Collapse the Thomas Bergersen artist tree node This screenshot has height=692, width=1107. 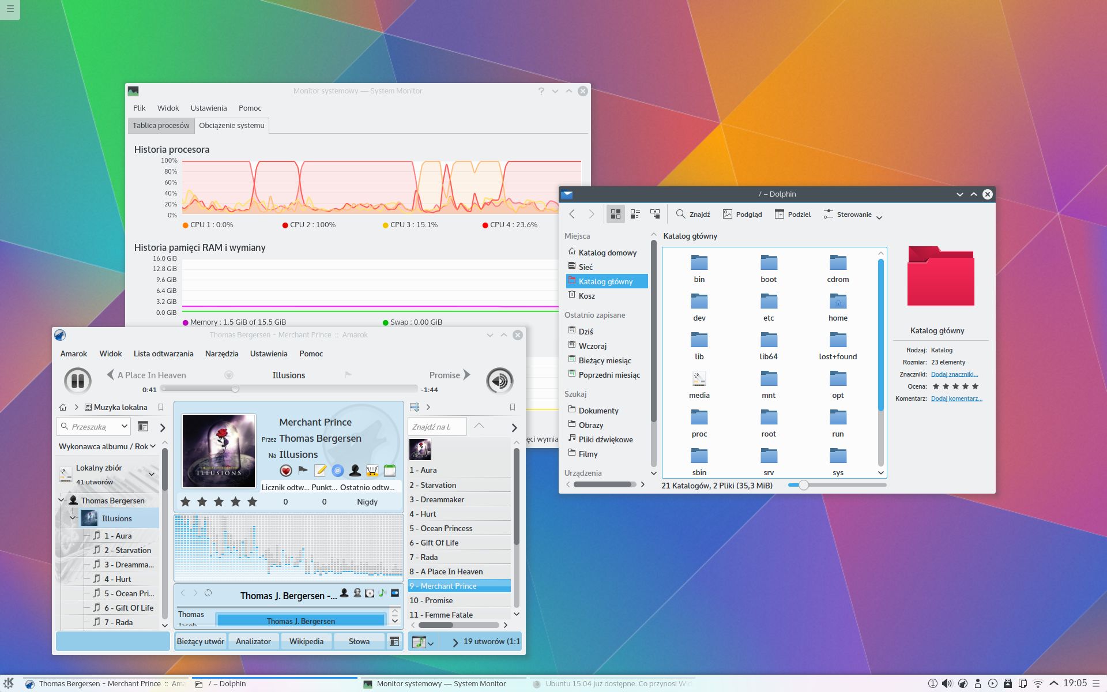click(x=61, y=500)
